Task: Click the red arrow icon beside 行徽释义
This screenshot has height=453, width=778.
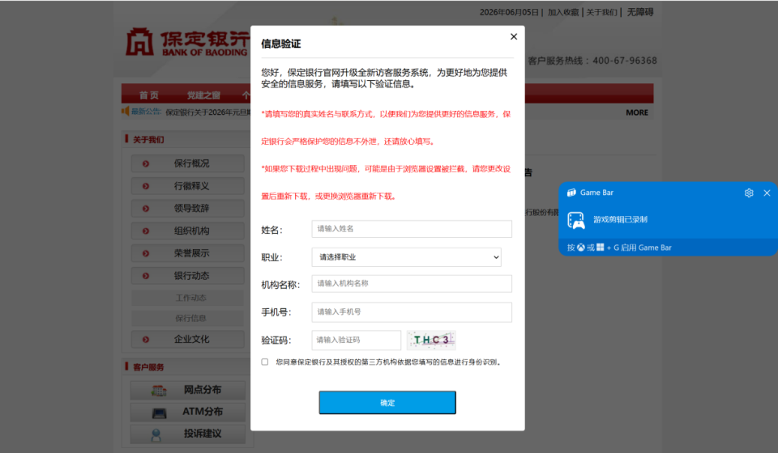Action: pyautogui.click(x=146, y=186)
